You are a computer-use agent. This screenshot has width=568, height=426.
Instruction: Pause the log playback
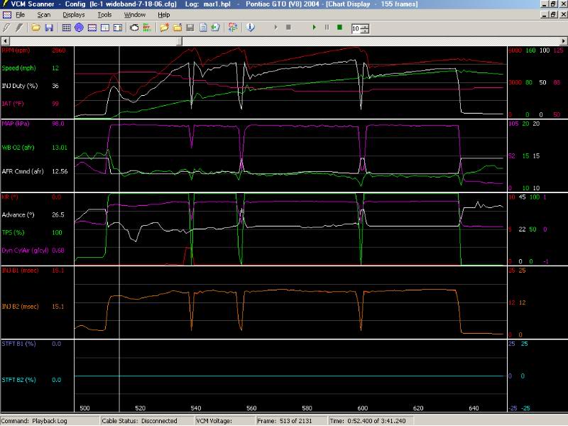(327, 28)
